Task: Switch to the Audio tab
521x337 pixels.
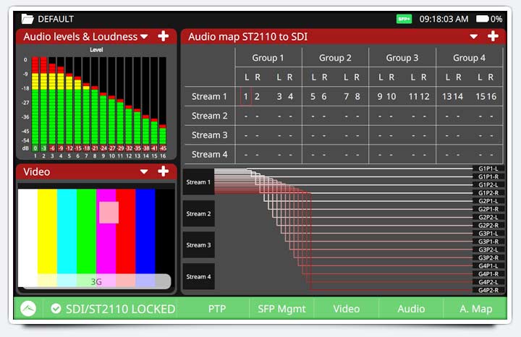Action: point(411,309)
